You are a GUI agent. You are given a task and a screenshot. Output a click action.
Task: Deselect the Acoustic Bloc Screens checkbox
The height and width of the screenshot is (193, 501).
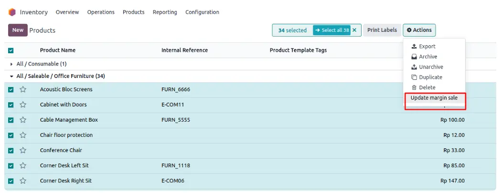coord(11,89)
